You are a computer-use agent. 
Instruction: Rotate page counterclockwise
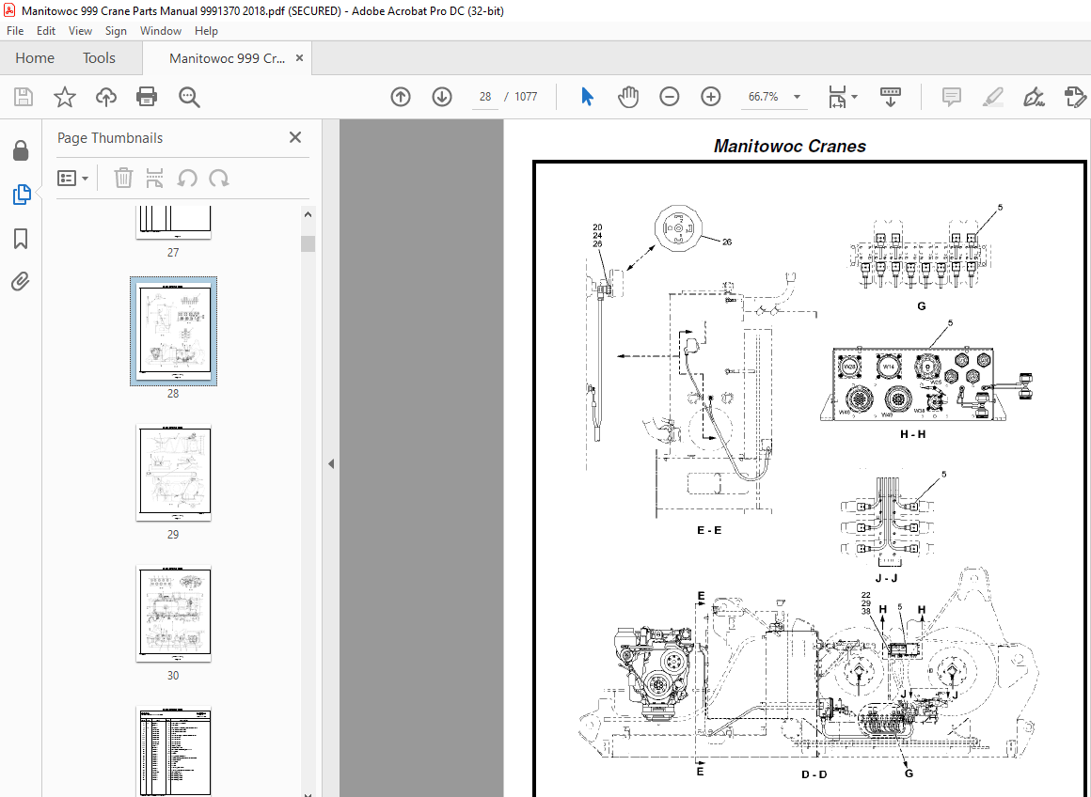186,178
